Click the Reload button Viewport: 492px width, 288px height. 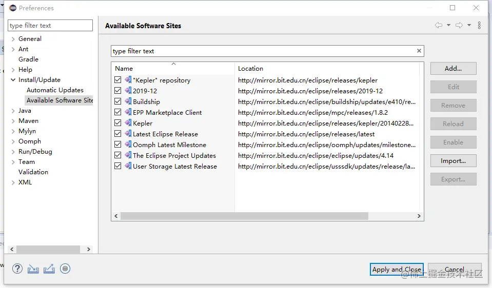453,124
